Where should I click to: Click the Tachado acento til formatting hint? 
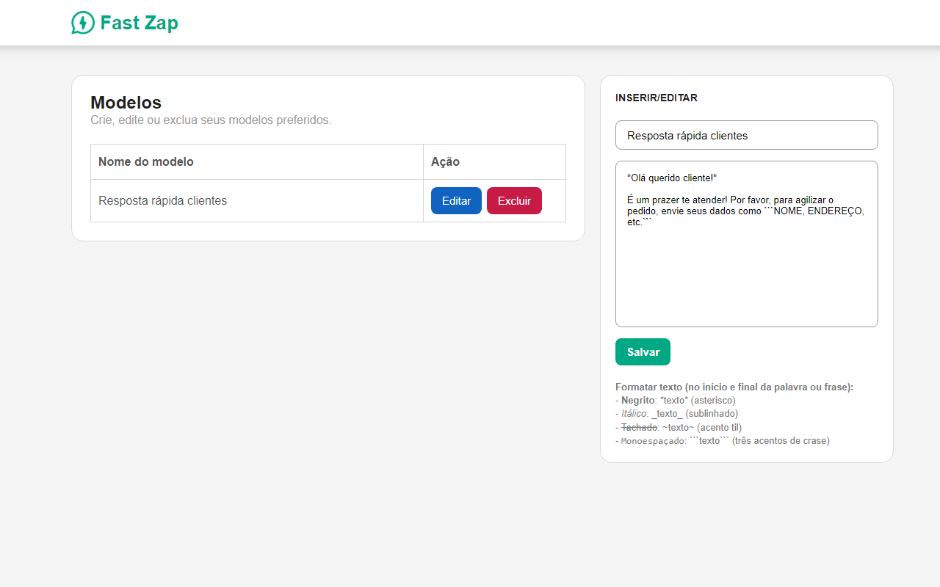click(679, 428)
